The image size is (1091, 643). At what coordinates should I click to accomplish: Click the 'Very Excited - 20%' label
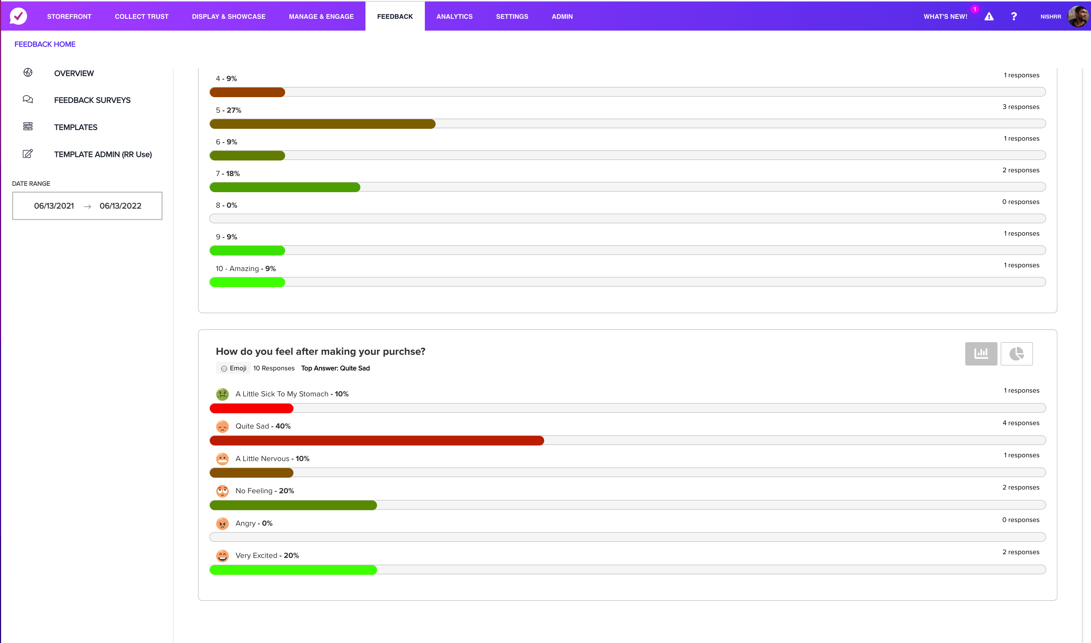pos(267,556)
